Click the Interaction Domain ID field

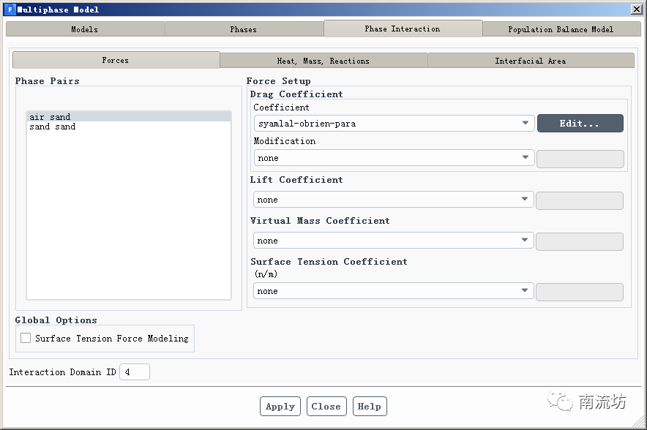click(135, 372)
